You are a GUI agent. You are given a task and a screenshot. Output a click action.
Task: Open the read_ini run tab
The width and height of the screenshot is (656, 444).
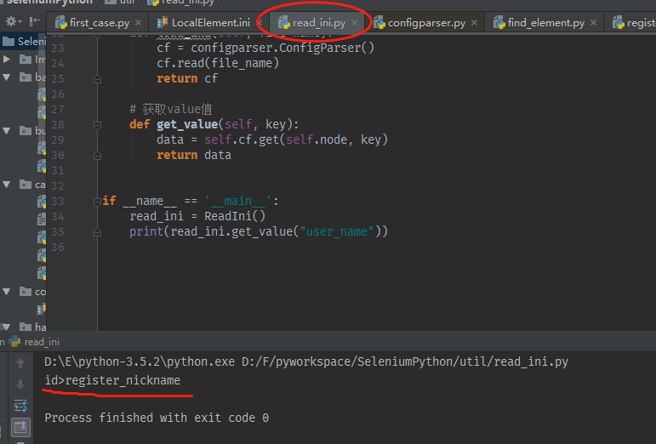point(34,342)
